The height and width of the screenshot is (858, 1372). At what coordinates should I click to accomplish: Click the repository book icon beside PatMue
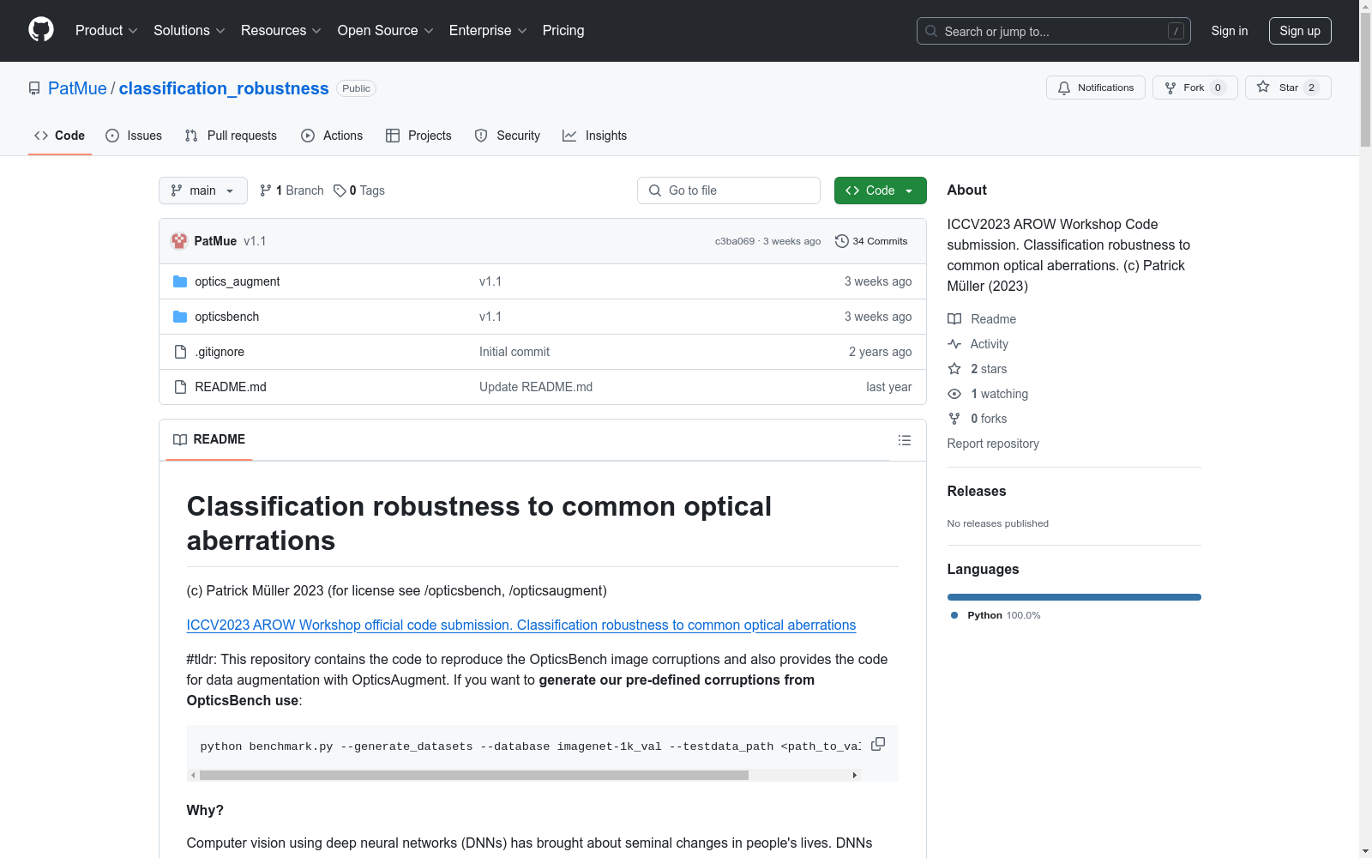[34, 88]
